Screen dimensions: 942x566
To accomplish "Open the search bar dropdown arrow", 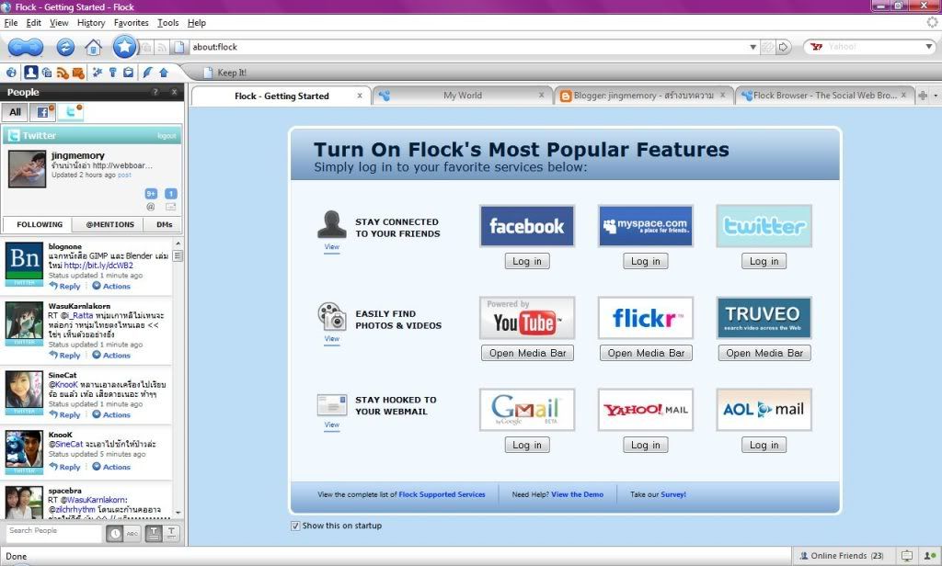I will [x=929, y=47].
